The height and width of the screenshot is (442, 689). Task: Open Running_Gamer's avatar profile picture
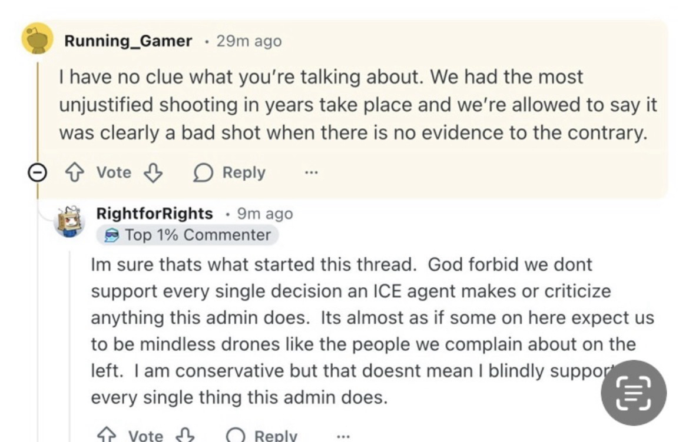tap(37, 39)
